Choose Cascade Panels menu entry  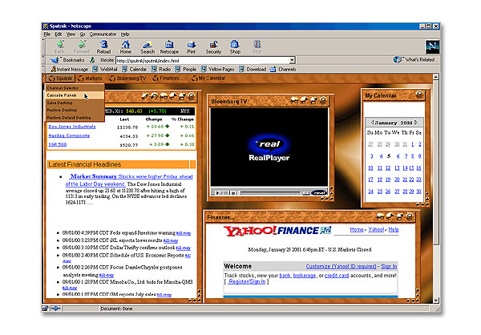tap(75, 95)
